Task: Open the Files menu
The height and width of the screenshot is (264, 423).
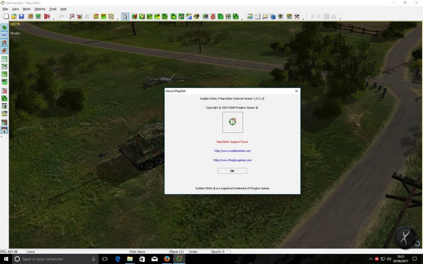Action: click(5, 9)
